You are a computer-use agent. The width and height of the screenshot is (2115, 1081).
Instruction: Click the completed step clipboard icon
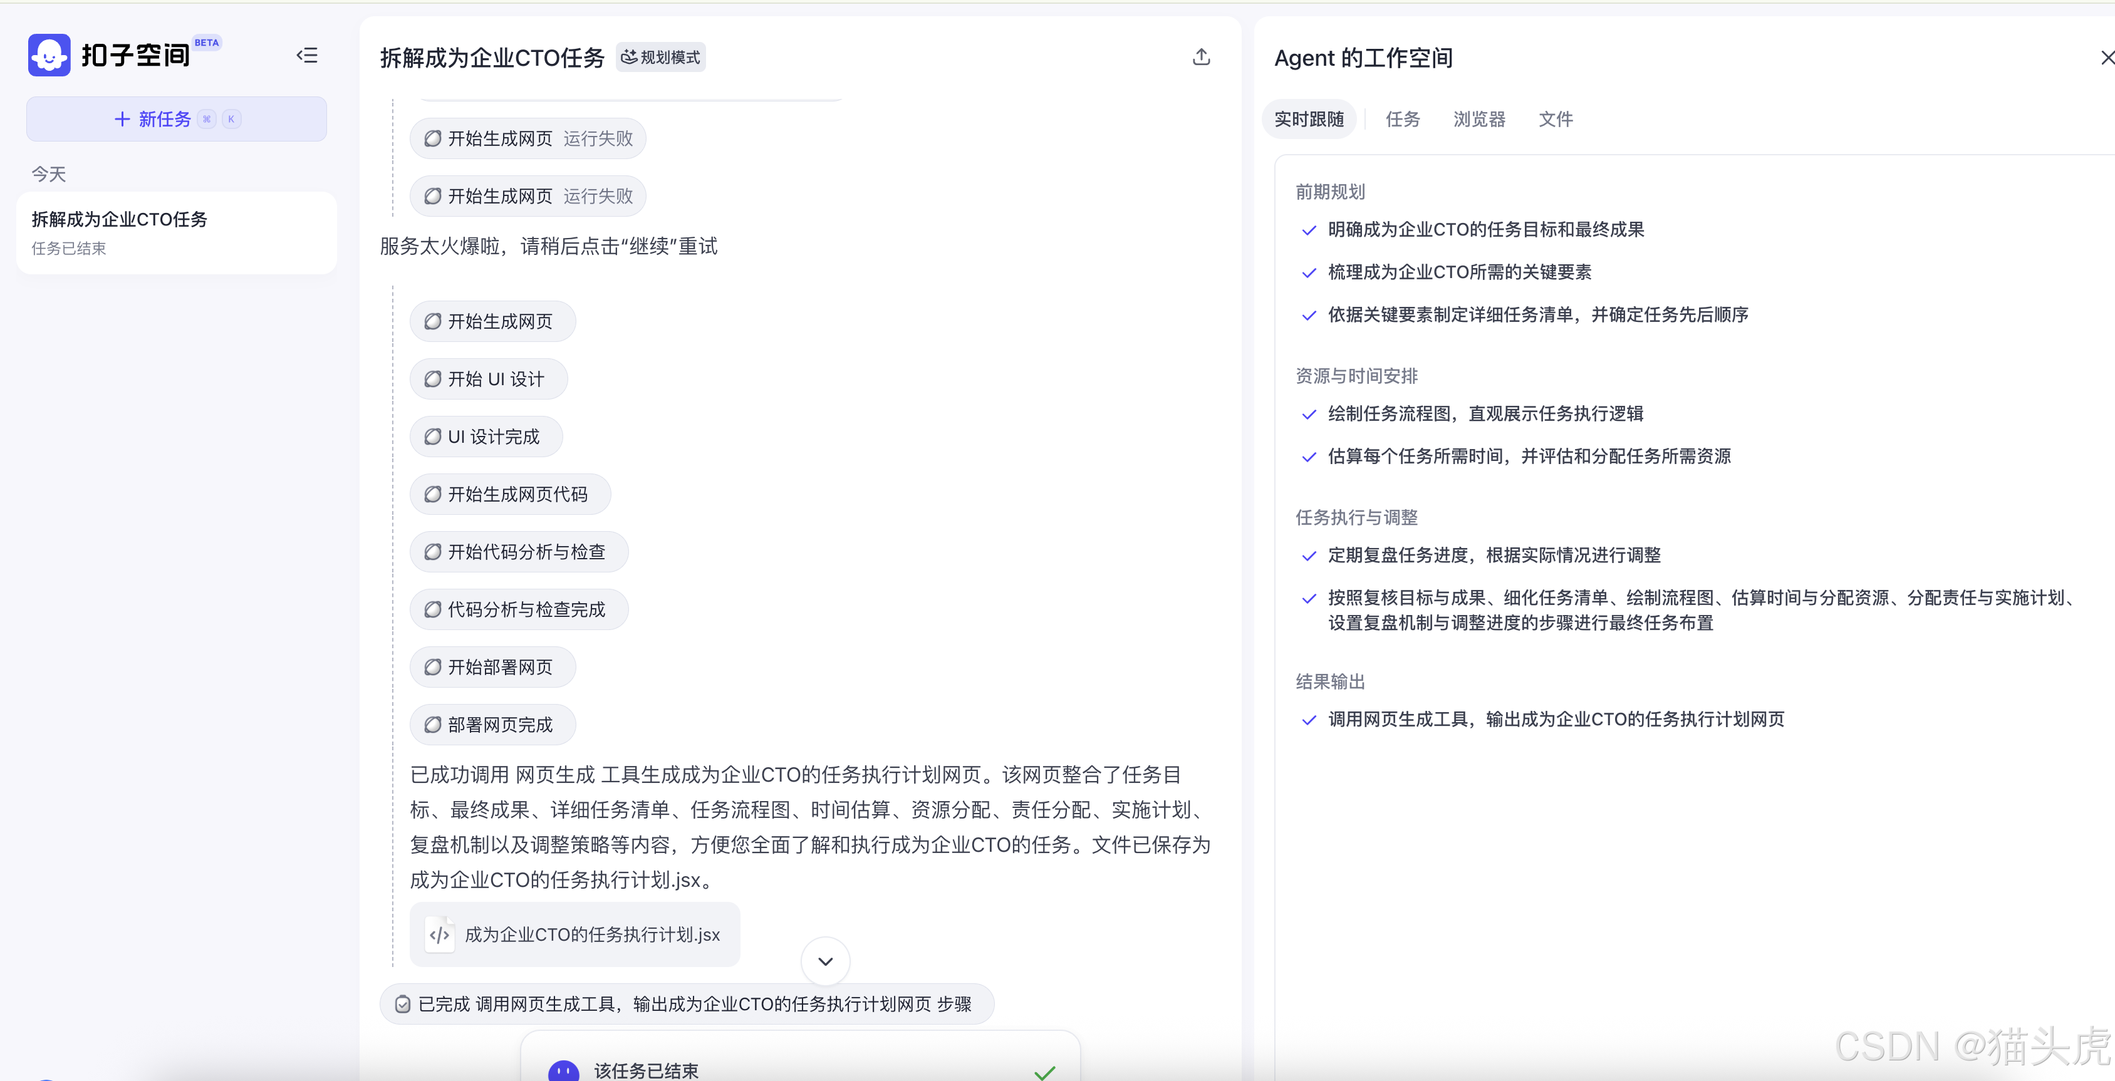click(x=402, y=1005)
